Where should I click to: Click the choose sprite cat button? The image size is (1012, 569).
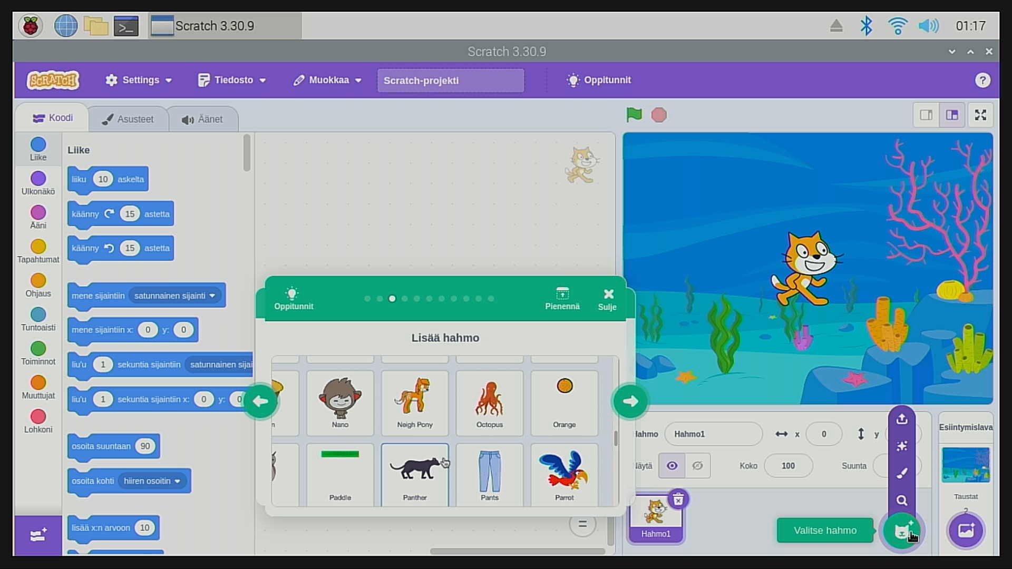(902, 531)
